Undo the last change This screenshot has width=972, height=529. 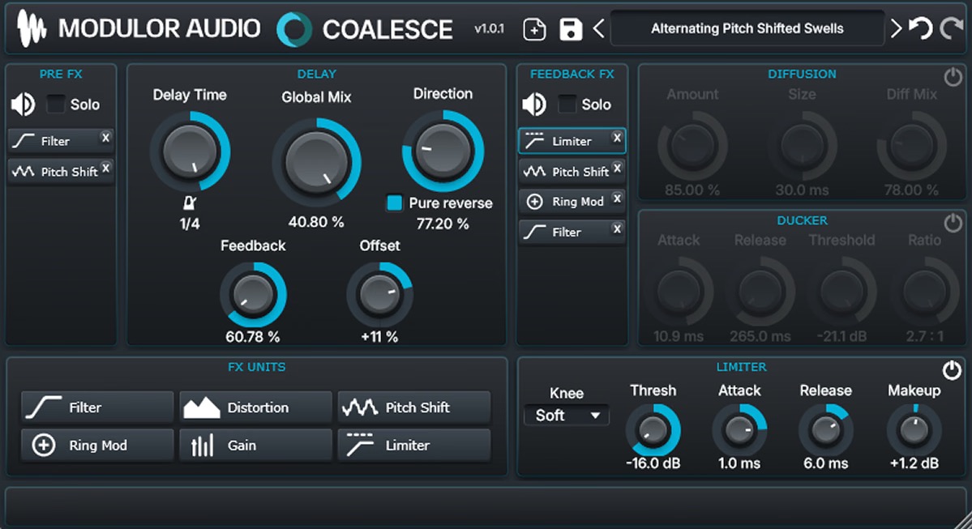coord(921,28)
